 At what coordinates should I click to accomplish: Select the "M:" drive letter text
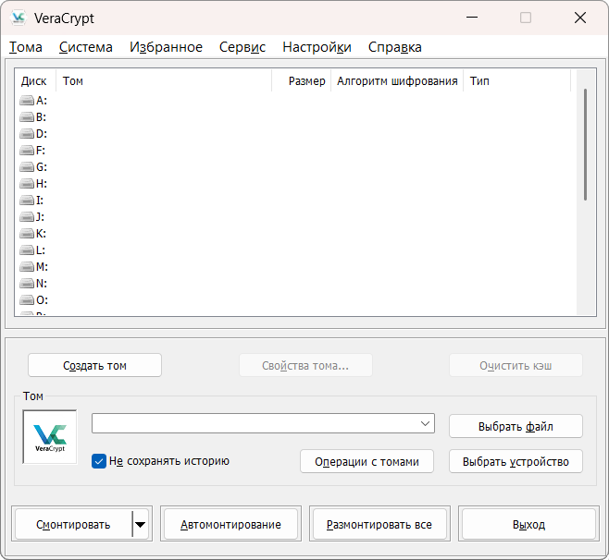pyautogui.click(x=42, y=267)
